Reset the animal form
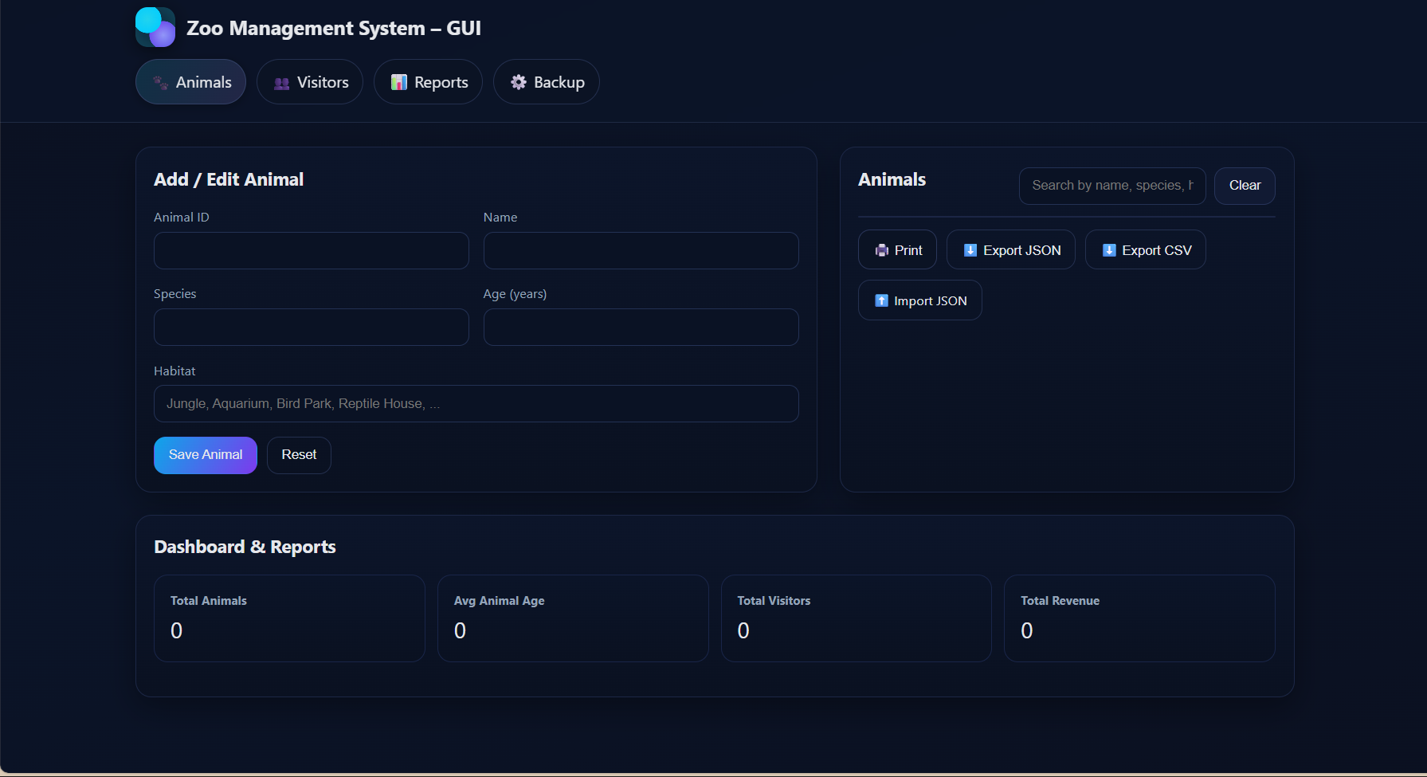Image resolution: width=1427 pixels, height=777 pixels. click(x=299, y=455)
